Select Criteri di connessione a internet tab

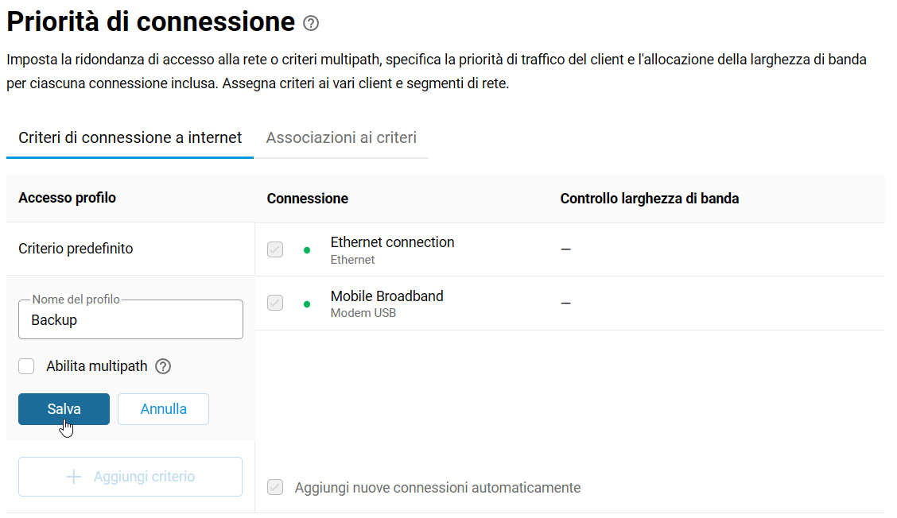[x=130, y=137]
